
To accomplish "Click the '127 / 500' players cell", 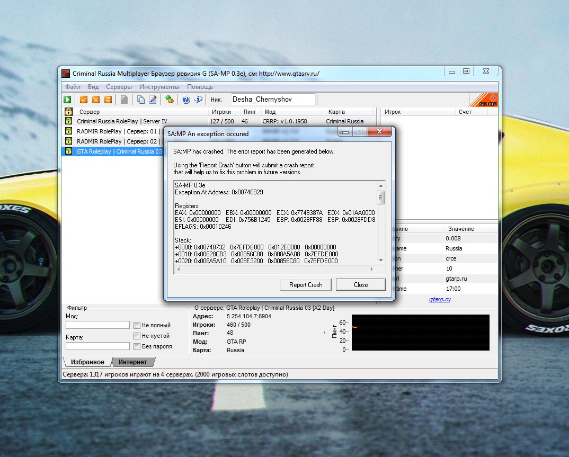I will (222, 121).
